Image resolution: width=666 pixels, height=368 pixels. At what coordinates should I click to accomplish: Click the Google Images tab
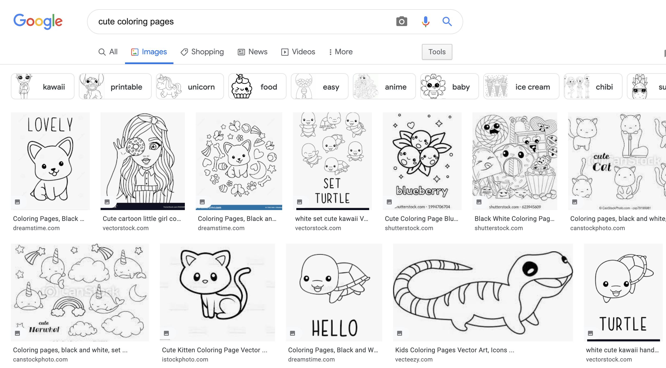click(148, 51)
